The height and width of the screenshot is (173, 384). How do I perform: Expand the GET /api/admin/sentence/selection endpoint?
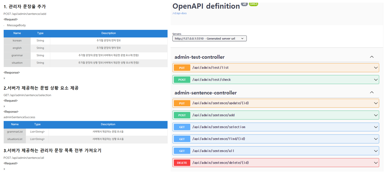tap(376, 127)
